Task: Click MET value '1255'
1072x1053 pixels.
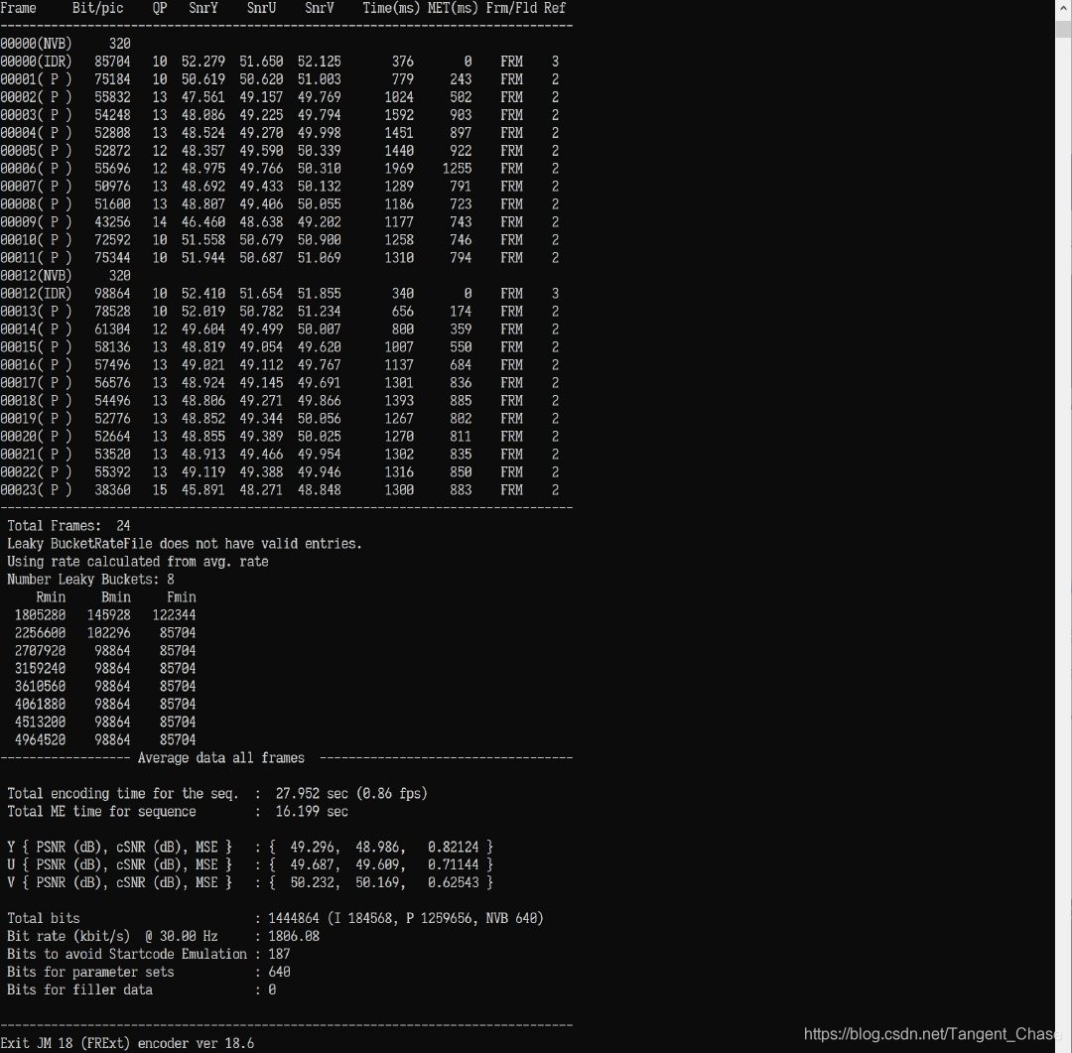Action: click(457, 168)
